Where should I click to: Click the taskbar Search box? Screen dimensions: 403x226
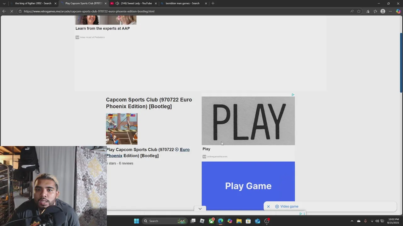coord(165,221)
